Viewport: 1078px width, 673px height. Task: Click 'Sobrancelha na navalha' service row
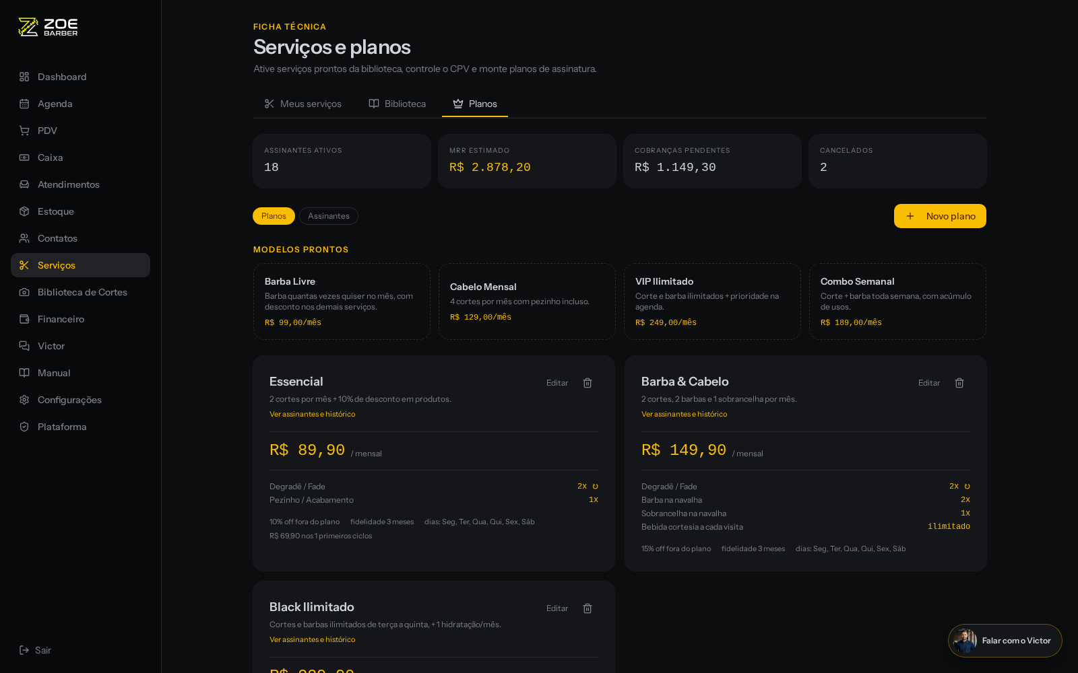click(806, 513)
